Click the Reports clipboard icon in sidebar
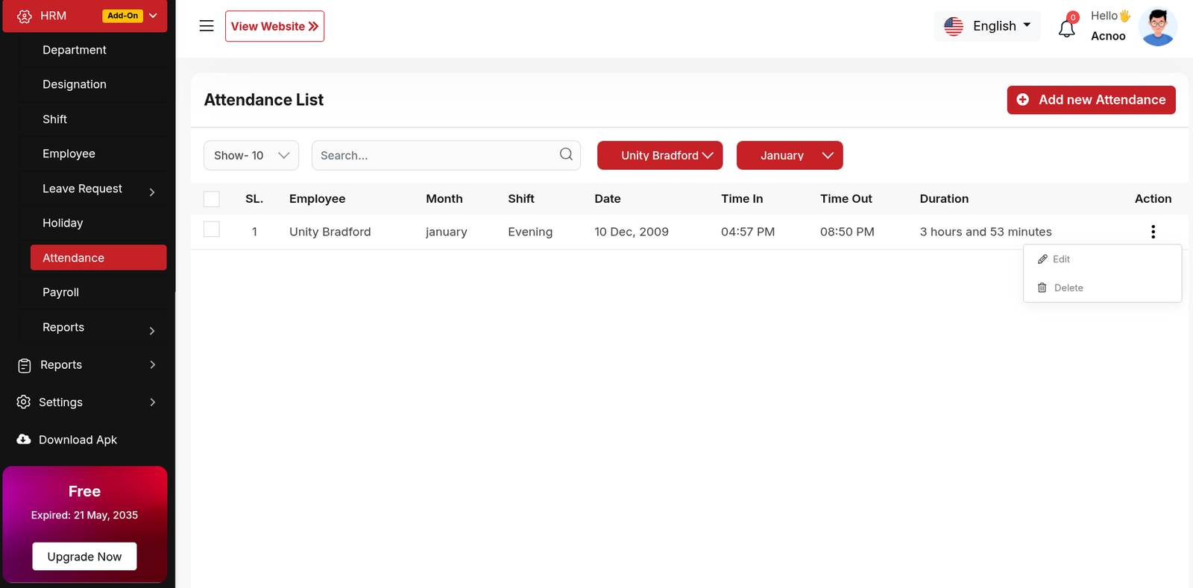The height and width of the screenshot is (588, 1193). click(x=24, y=365)
